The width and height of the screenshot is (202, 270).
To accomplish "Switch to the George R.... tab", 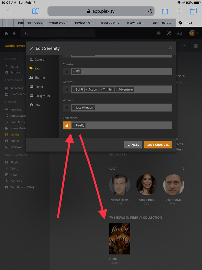I will tap(111, 23).
